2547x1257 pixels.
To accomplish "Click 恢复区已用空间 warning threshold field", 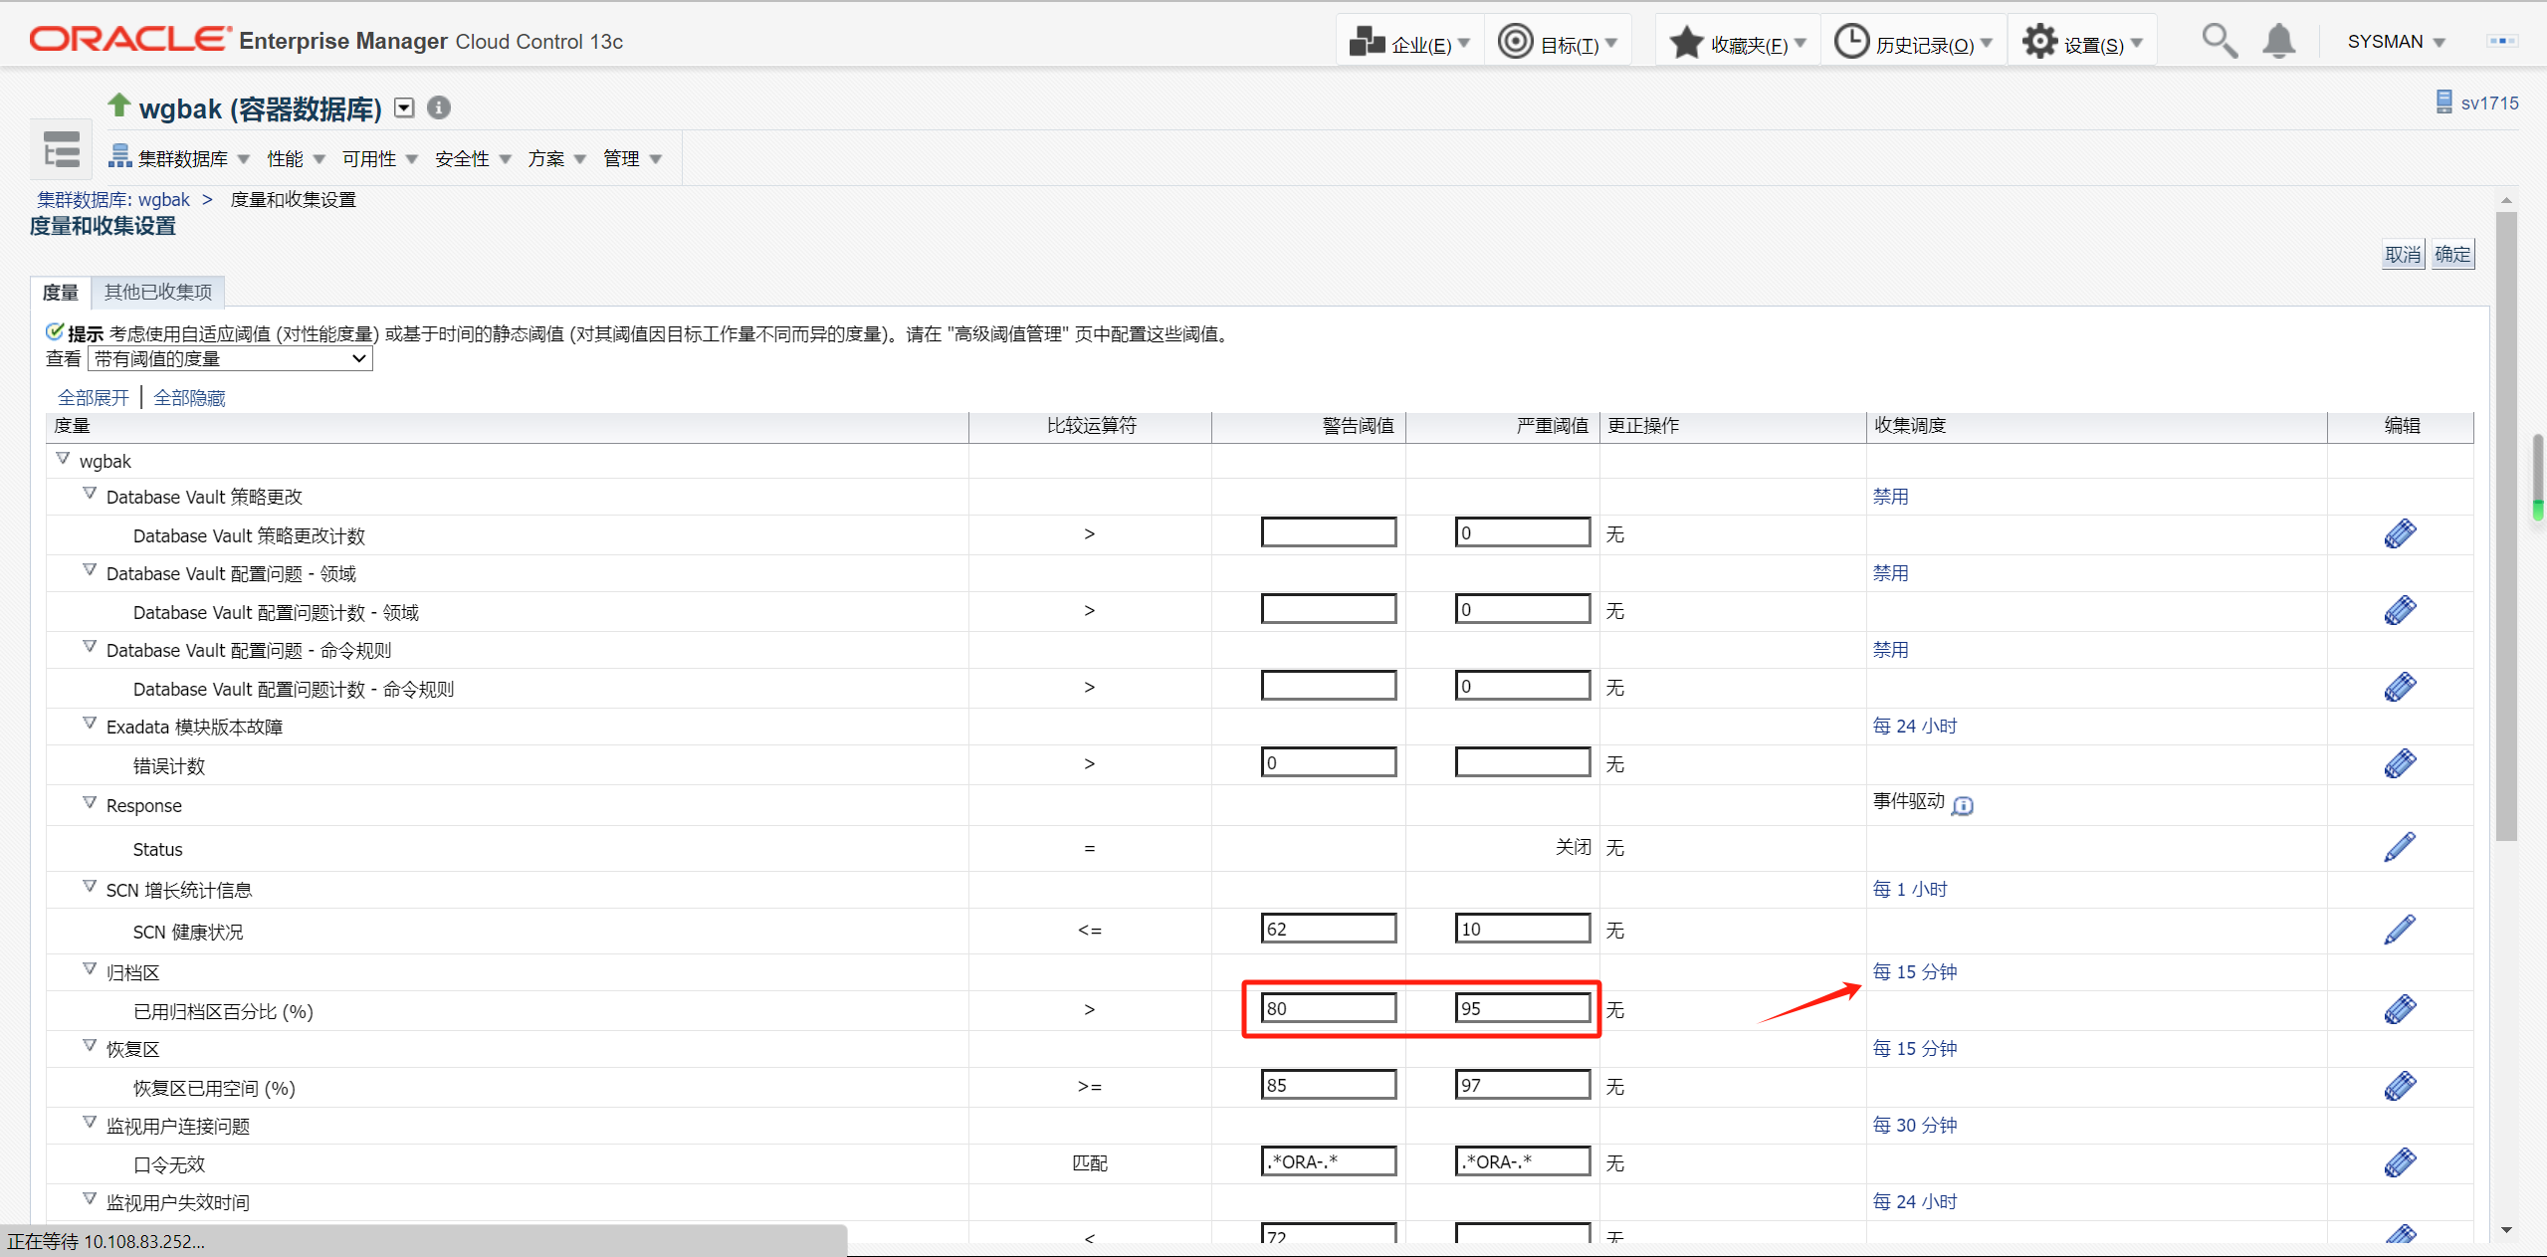I will coord(1328,1085).
